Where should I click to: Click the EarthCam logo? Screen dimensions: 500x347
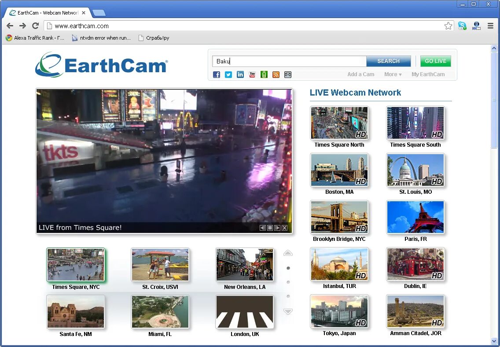pyautogui.click(x=102, y=65)
